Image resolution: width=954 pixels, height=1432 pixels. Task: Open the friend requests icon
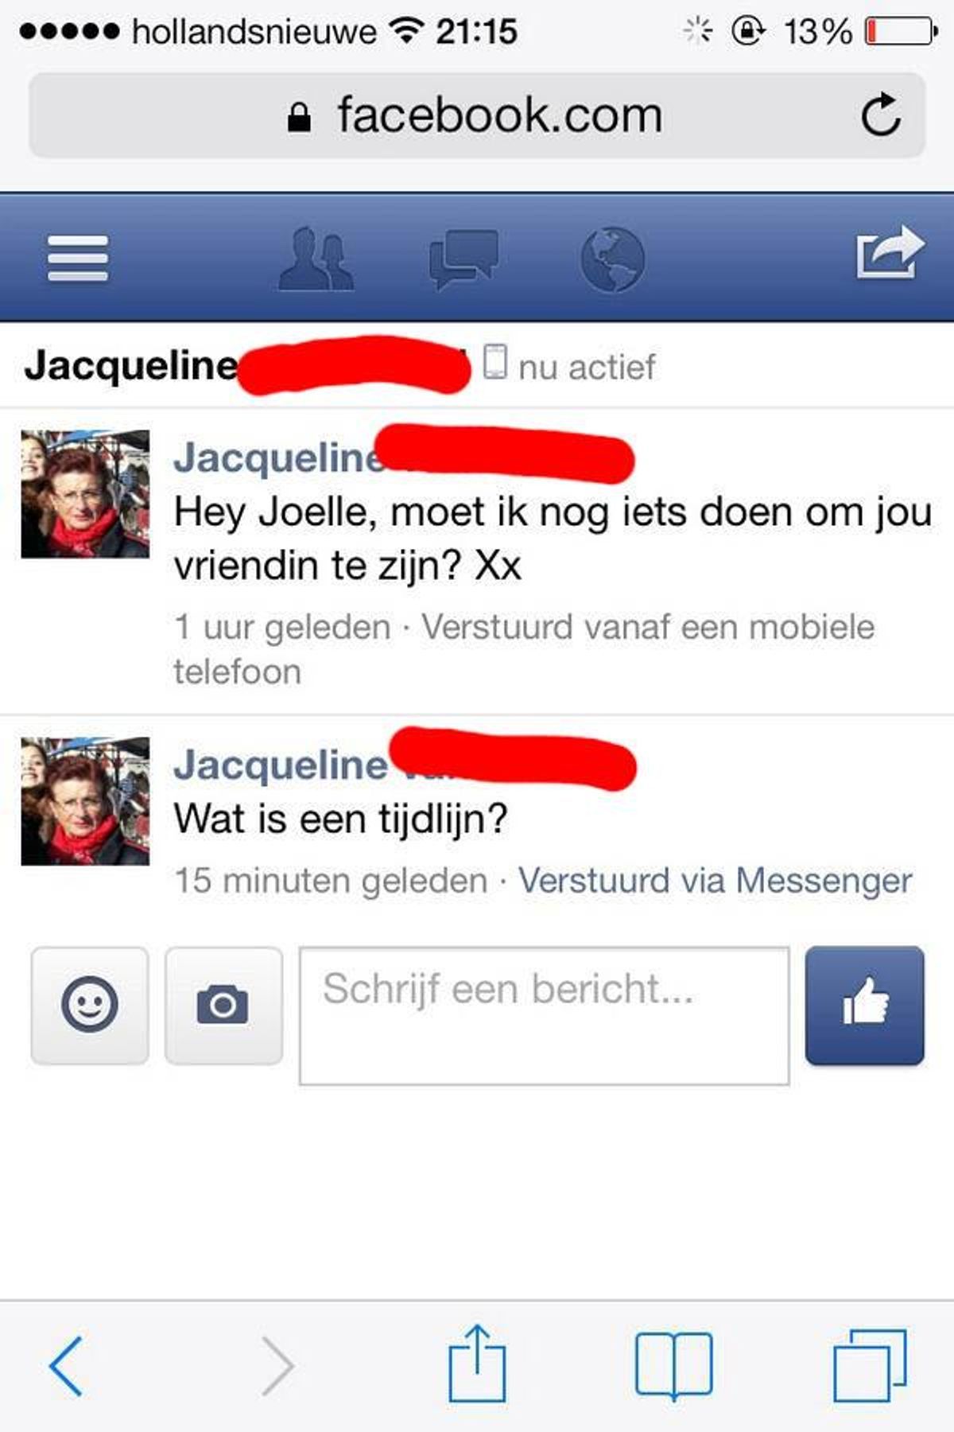coord(316,258)
